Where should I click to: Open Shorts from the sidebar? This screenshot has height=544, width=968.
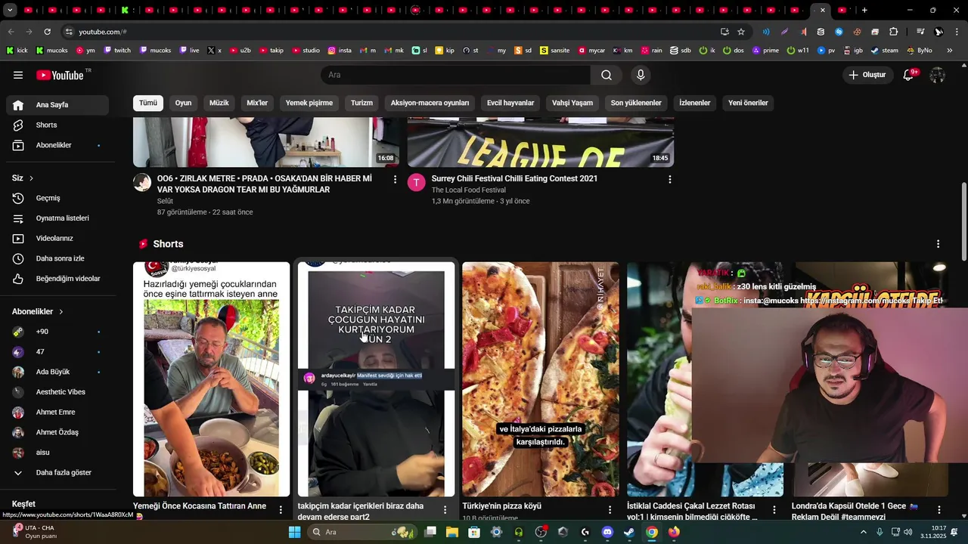[57, 125]
